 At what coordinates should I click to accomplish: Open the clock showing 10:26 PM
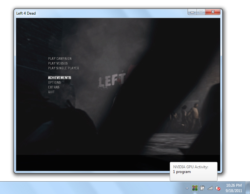click(234, 188)
